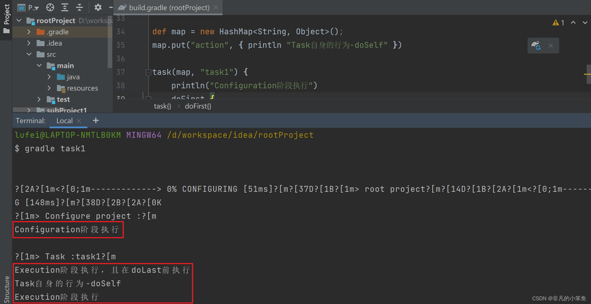The image size is (591, 304).
Task: Go to previous highlighted error arrow
Action: pyautogui.click(x=573, y=22)
